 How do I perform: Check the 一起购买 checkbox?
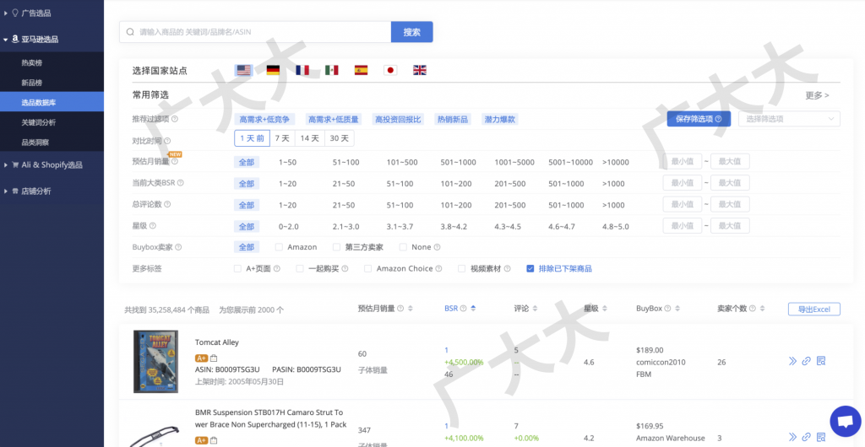pos(300,269)
